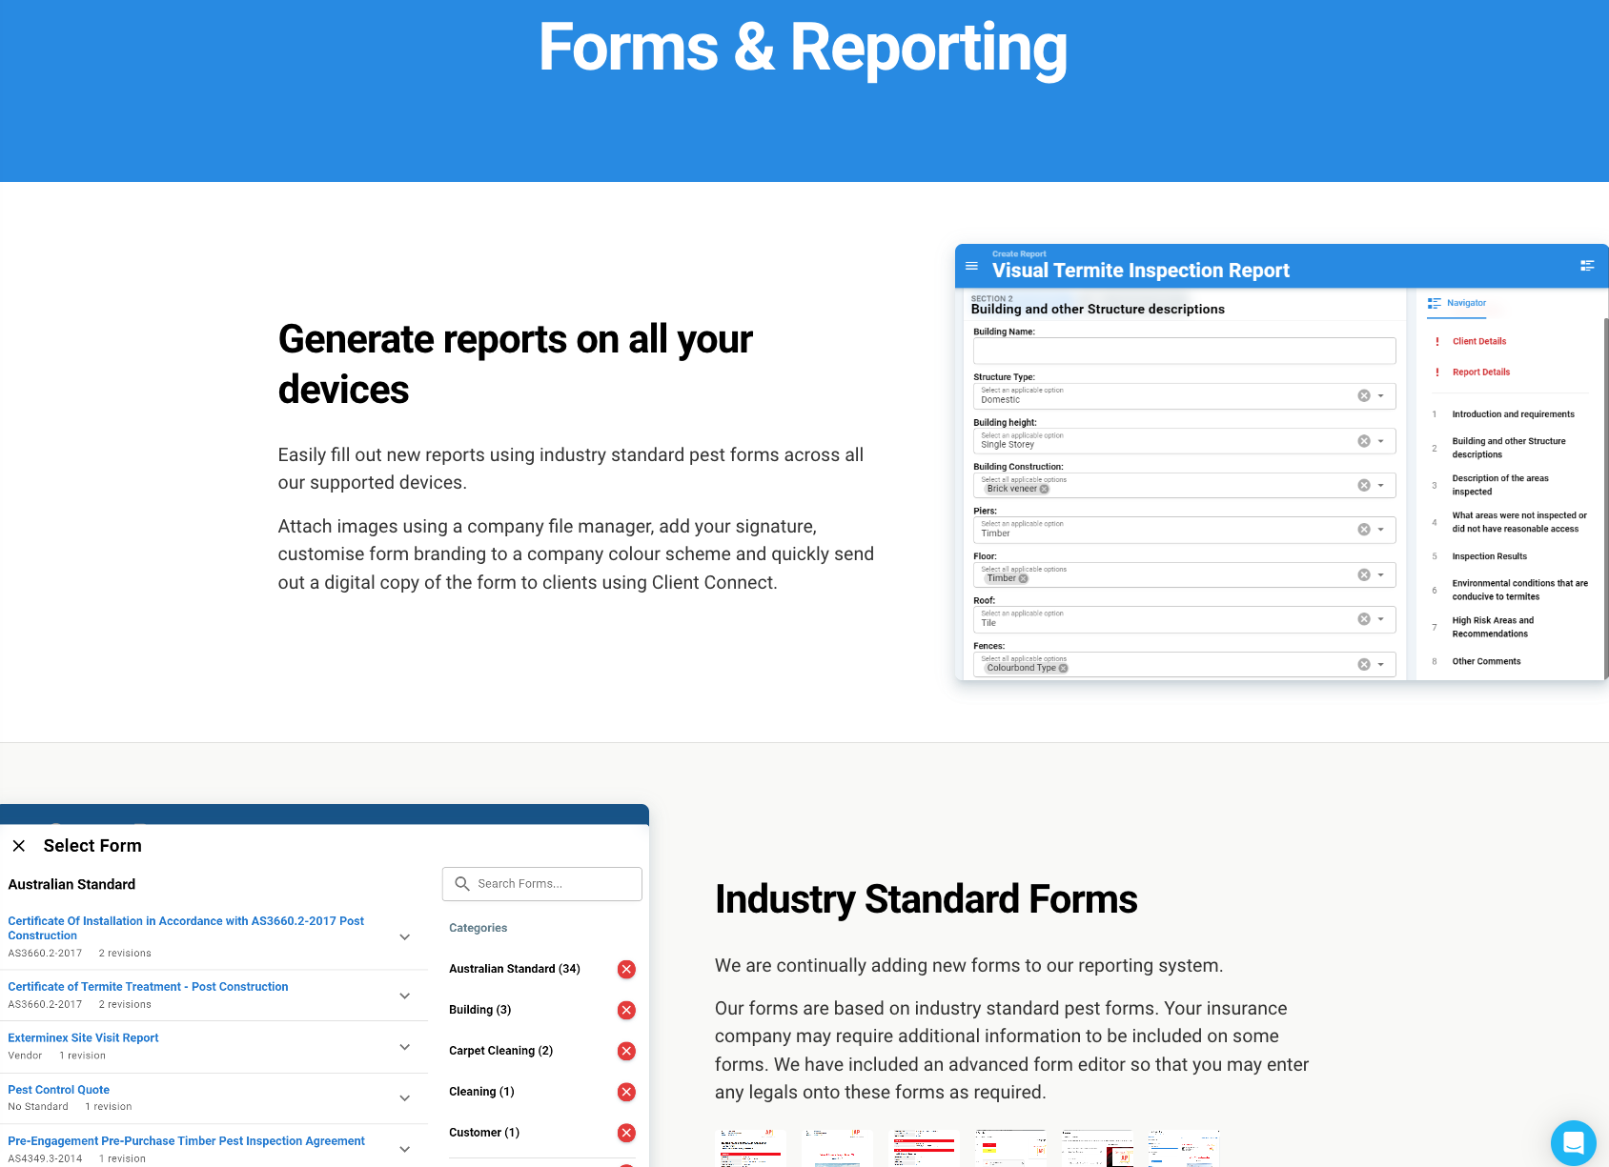Open the chat support bubble
The width and height of the screenshot is (1609, 1167).
[1573, 1142]
